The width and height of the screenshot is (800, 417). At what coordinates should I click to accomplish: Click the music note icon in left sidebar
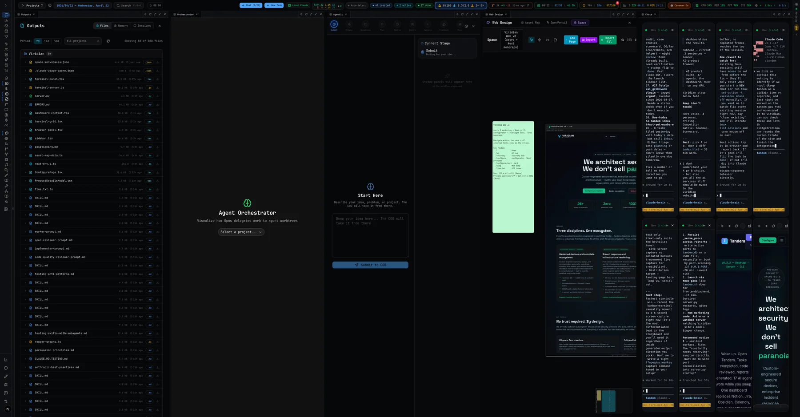(x=6, y=165)
